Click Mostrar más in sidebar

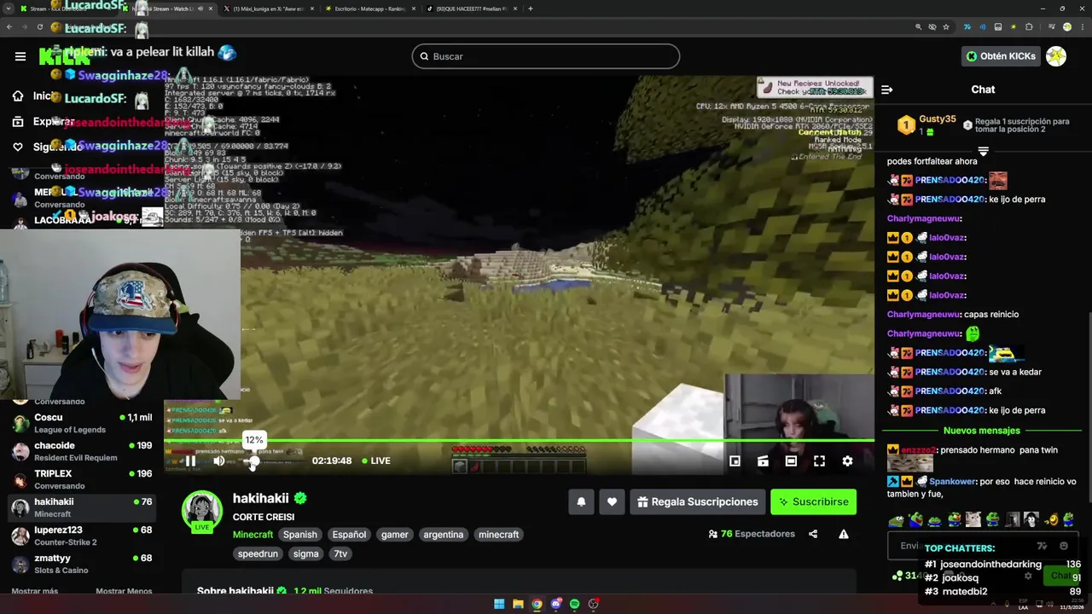35,591
